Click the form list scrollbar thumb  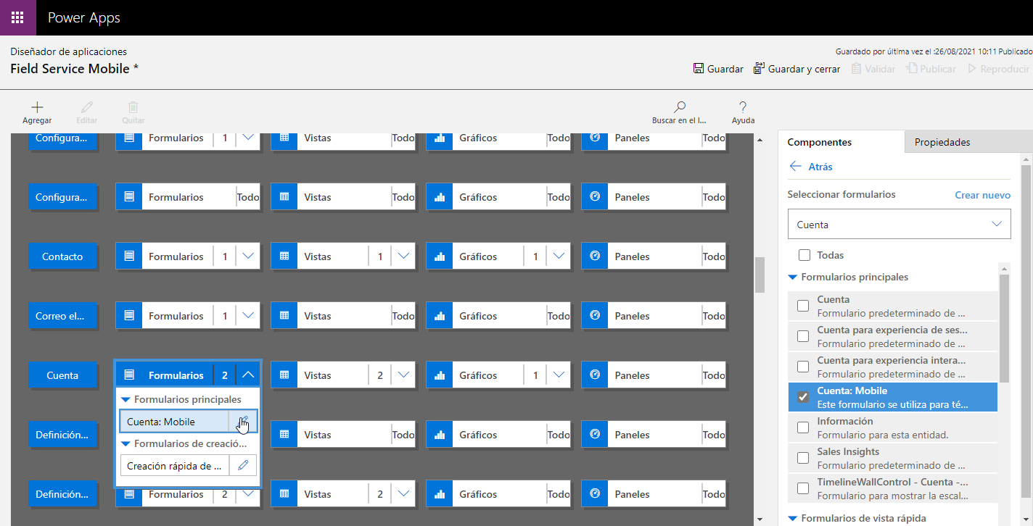pos(1004,327)
